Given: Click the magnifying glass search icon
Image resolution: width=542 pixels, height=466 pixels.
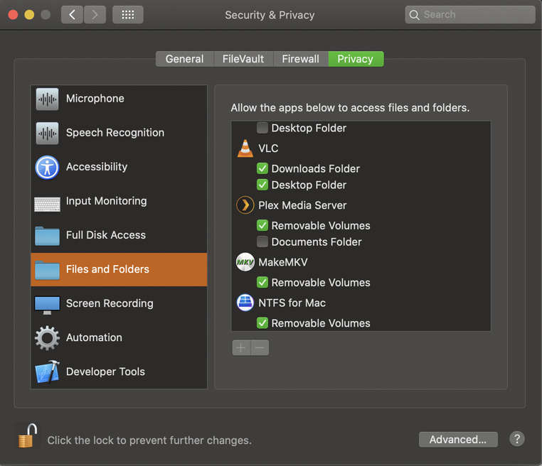Looking at the screenshot, I should (x=414, y=15).
